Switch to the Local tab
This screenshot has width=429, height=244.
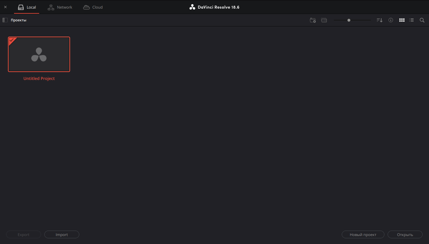27,7
